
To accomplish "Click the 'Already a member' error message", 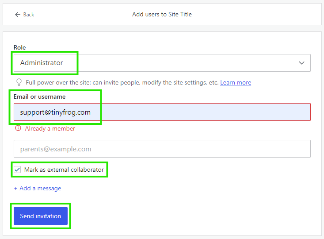I will pyautogui.click(x=50, y=128).
